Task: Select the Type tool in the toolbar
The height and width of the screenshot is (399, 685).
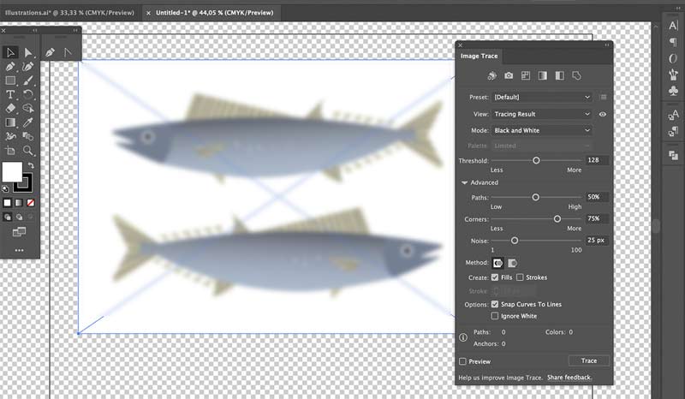Action: point(10,94)
